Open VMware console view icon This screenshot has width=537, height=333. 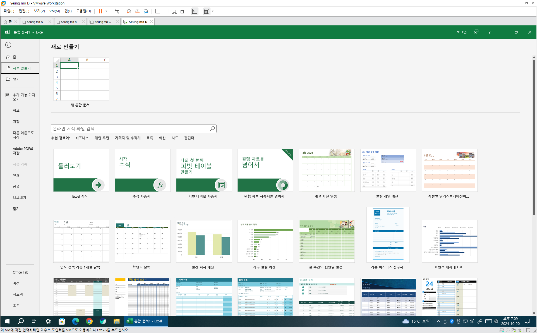coord(195,11)
